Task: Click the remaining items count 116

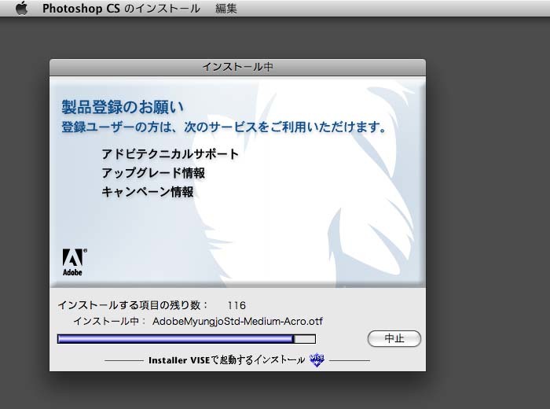Action: (x=236, y=305)
